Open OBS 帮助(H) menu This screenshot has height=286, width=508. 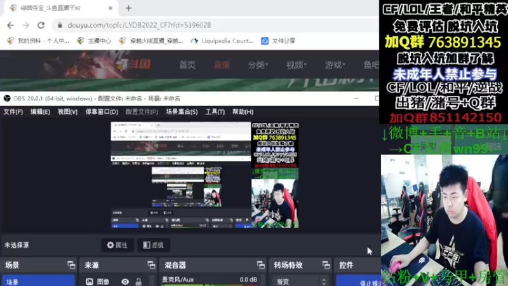(243, 112)
